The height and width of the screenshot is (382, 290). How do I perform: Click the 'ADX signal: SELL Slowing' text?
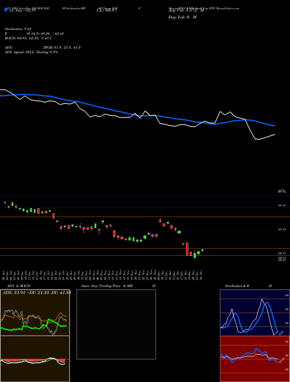(31, 52)
